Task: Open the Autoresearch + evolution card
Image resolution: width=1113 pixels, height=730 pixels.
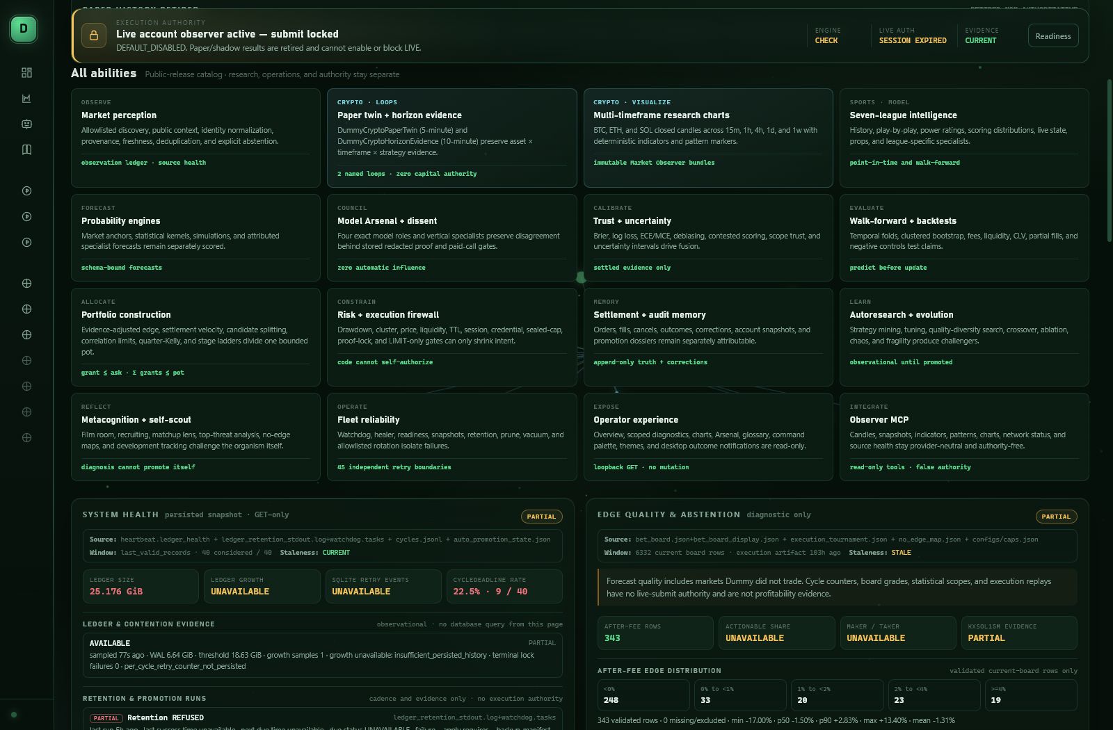Action: coord(964,337)
